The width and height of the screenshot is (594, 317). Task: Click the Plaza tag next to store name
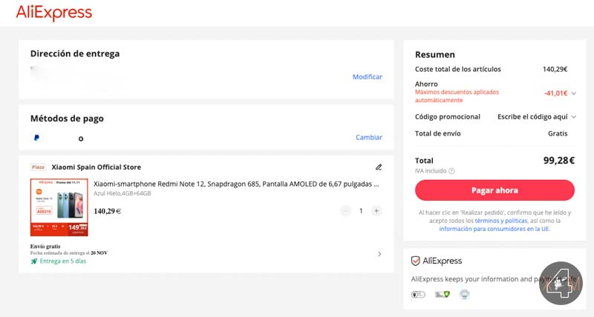click(38, 167)
